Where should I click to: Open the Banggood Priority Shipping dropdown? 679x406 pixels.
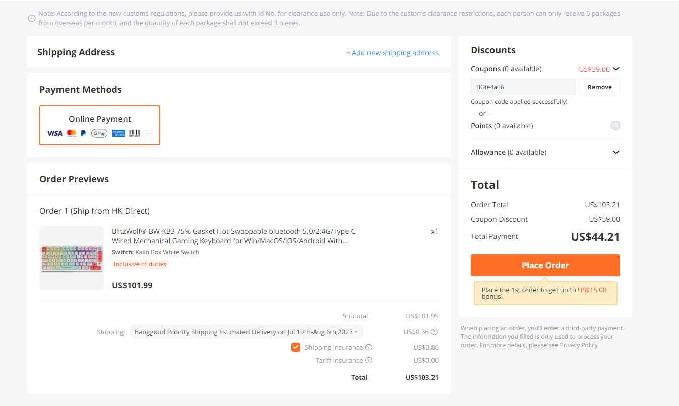click(x=246, y=332)
